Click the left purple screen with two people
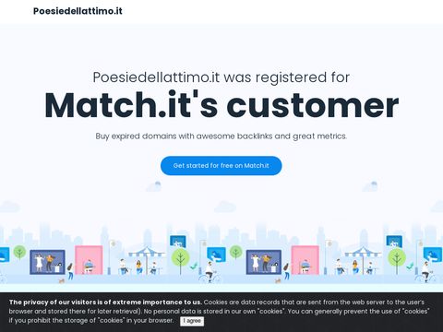 (x=47, y=262)
